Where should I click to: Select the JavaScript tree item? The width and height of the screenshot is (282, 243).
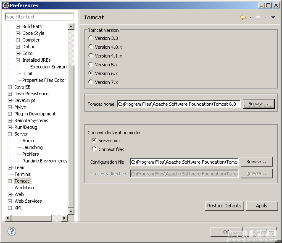[x=25, y=100]
